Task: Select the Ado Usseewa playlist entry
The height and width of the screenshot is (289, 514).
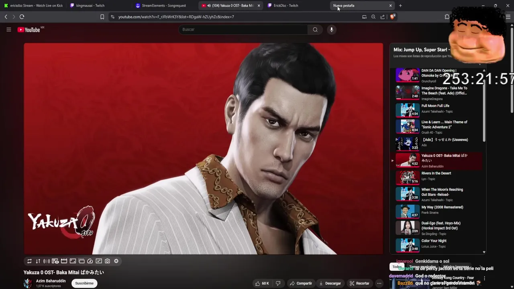Action: [437, 143]
